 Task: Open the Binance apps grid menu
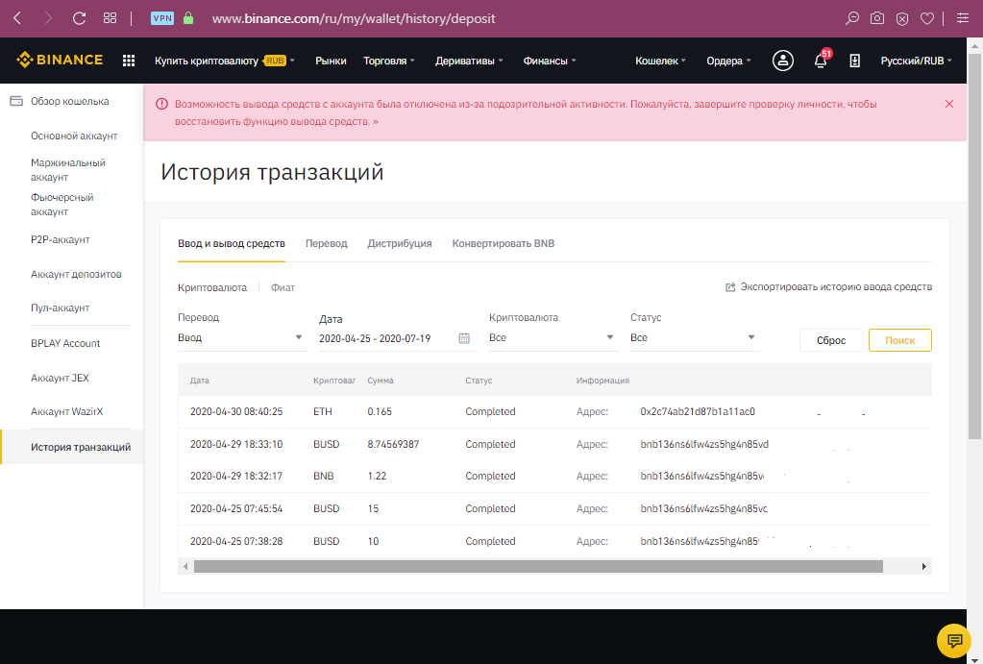coord(129,61)
